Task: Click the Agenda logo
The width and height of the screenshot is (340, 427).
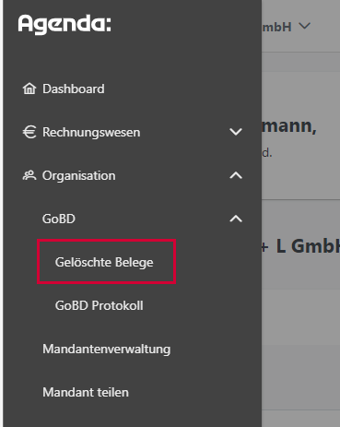Action: tap(64, 24)
